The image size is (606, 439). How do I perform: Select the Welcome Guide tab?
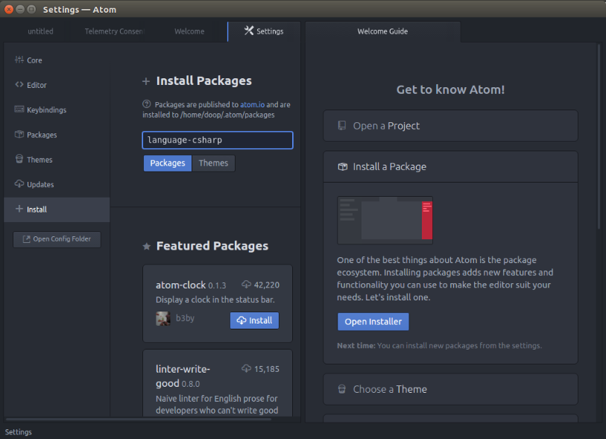click(x=382, y=31)
